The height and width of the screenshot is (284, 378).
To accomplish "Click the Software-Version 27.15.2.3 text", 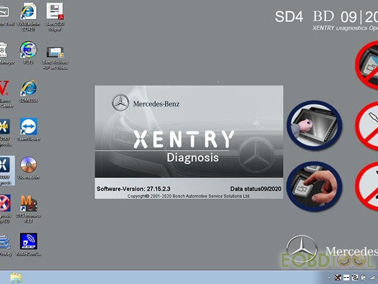I will (133, 189).
